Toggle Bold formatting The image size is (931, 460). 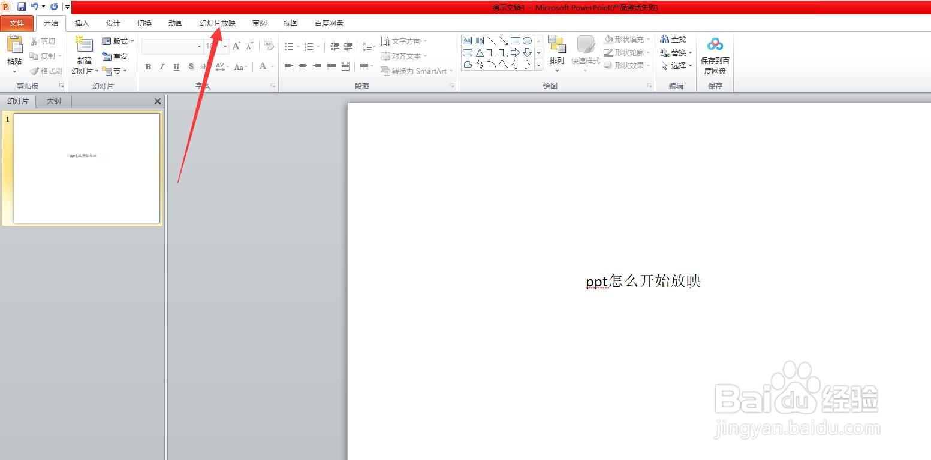click(x=148, y=67)
